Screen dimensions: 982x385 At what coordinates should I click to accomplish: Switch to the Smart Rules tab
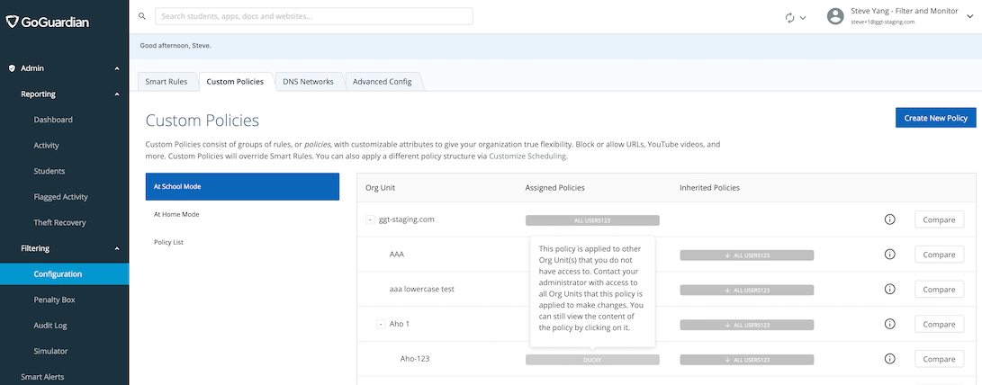pyautogui.click(x=166, y=81)
